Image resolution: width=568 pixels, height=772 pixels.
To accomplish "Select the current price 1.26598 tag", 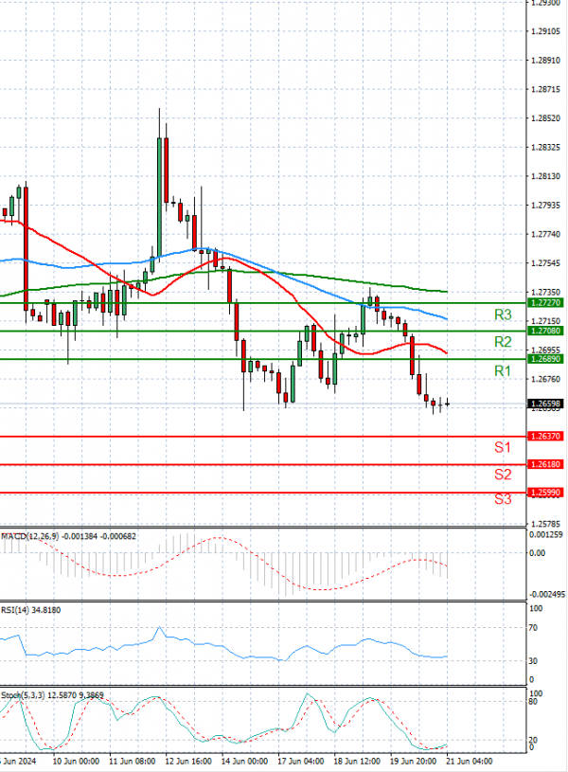I will point(545,404).
